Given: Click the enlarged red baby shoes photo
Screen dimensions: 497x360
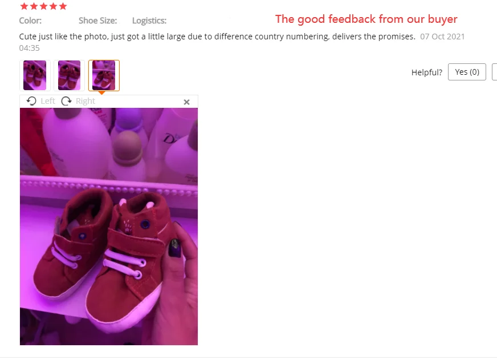Looking at the screenshot, I should click(x=109, y=226).
